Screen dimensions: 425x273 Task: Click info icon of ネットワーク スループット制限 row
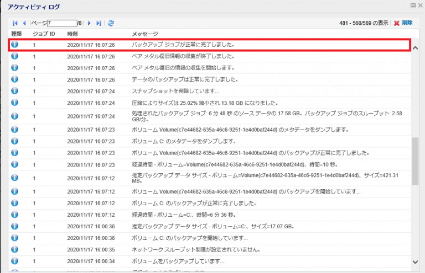click(x=15, y=249)
